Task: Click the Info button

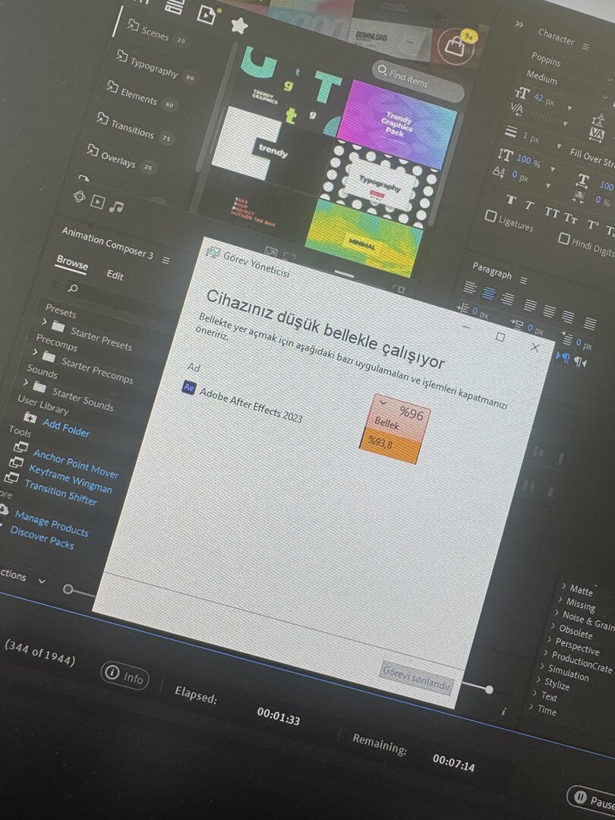Action: [x=125, y=676]
